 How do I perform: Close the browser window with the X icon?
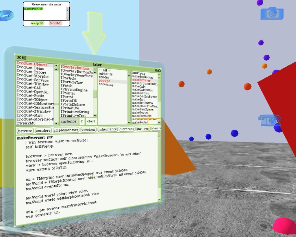pyautogui.click(x=19, y=57)
